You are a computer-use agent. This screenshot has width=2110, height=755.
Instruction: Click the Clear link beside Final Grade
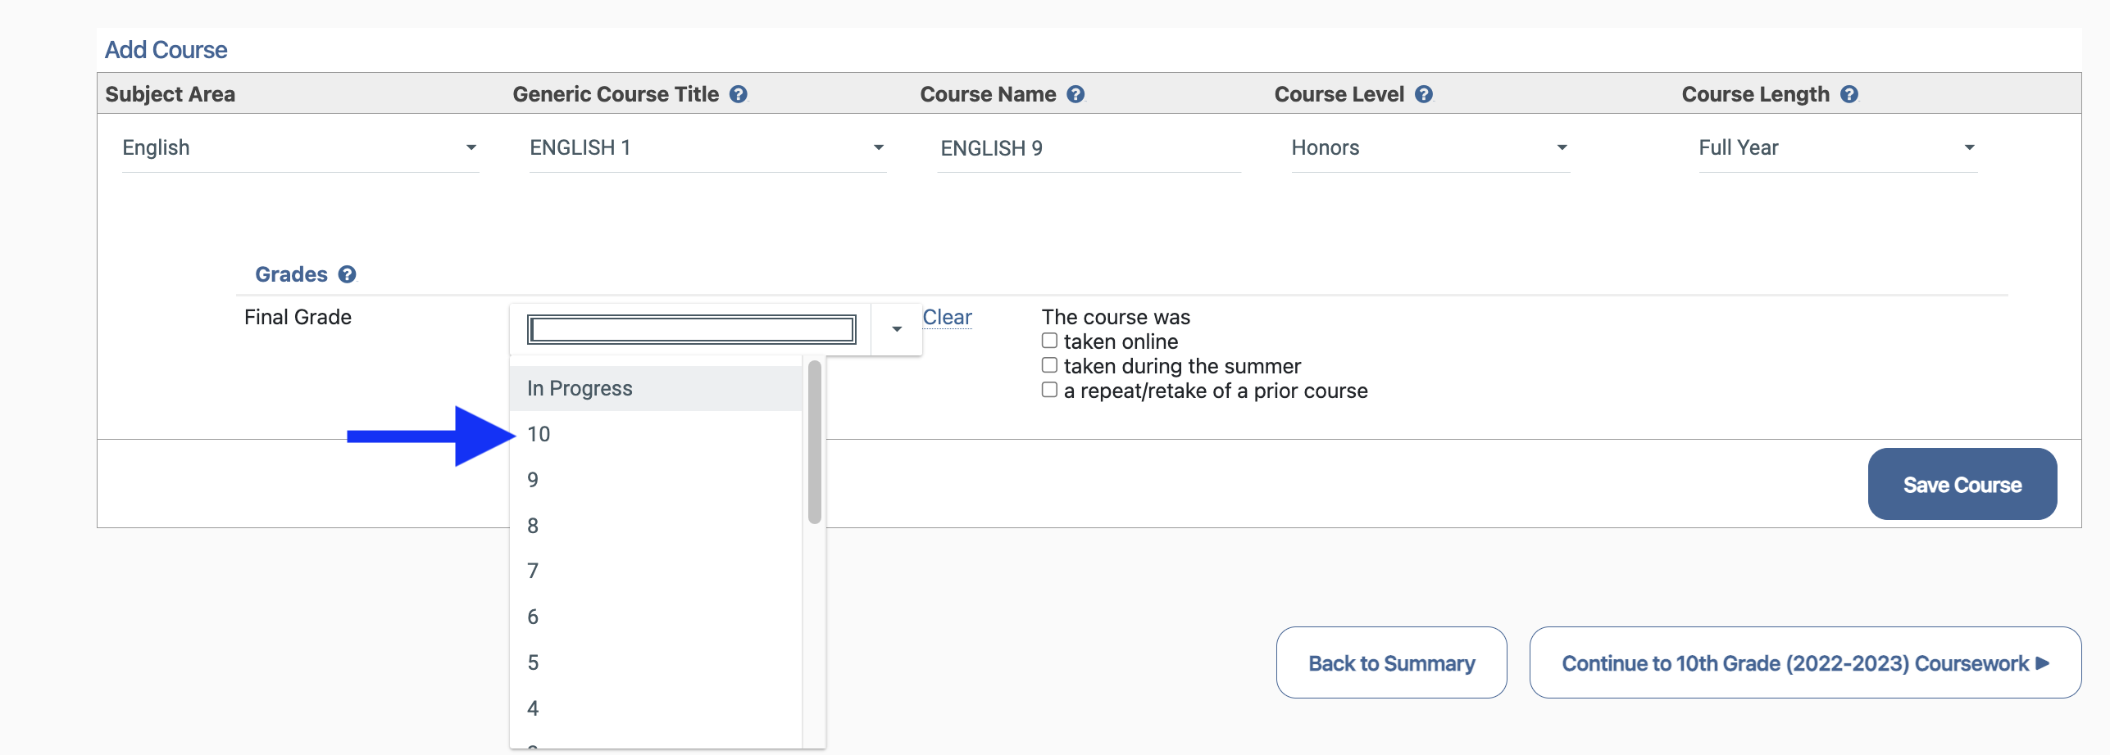click(x=947, y=317)
